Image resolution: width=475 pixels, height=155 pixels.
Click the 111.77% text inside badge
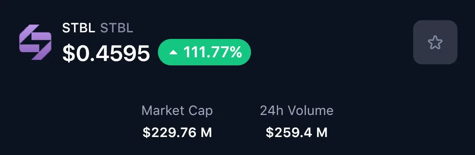tap(213, 53)
